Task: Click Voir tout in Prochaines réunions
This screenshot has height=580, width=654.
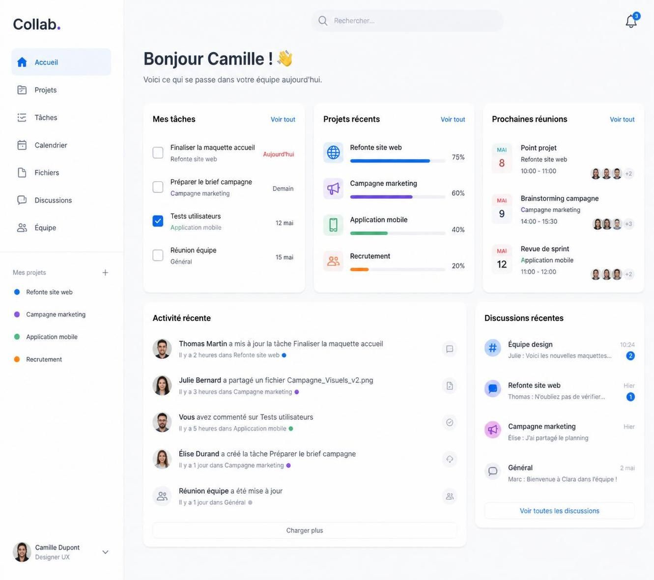Action: click(622, 119)
